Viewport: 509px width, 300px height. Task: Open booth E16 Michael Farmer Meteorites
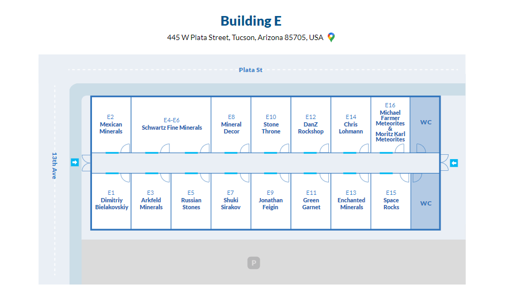[390, 123]
